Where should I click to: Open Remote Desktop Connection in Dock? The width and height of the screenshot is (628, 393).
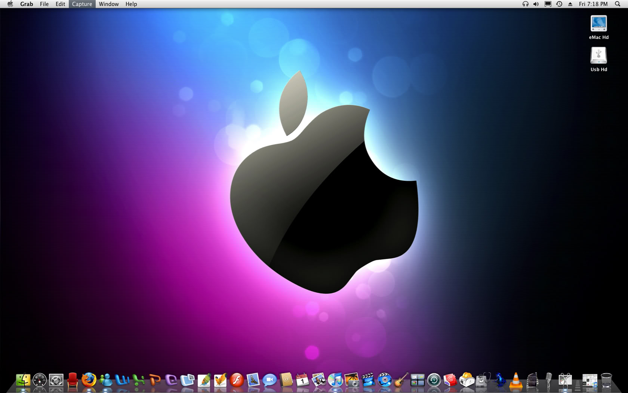(x=188, y=380)
